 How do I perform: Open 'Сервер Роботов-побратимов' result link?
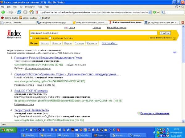(67, 74)
